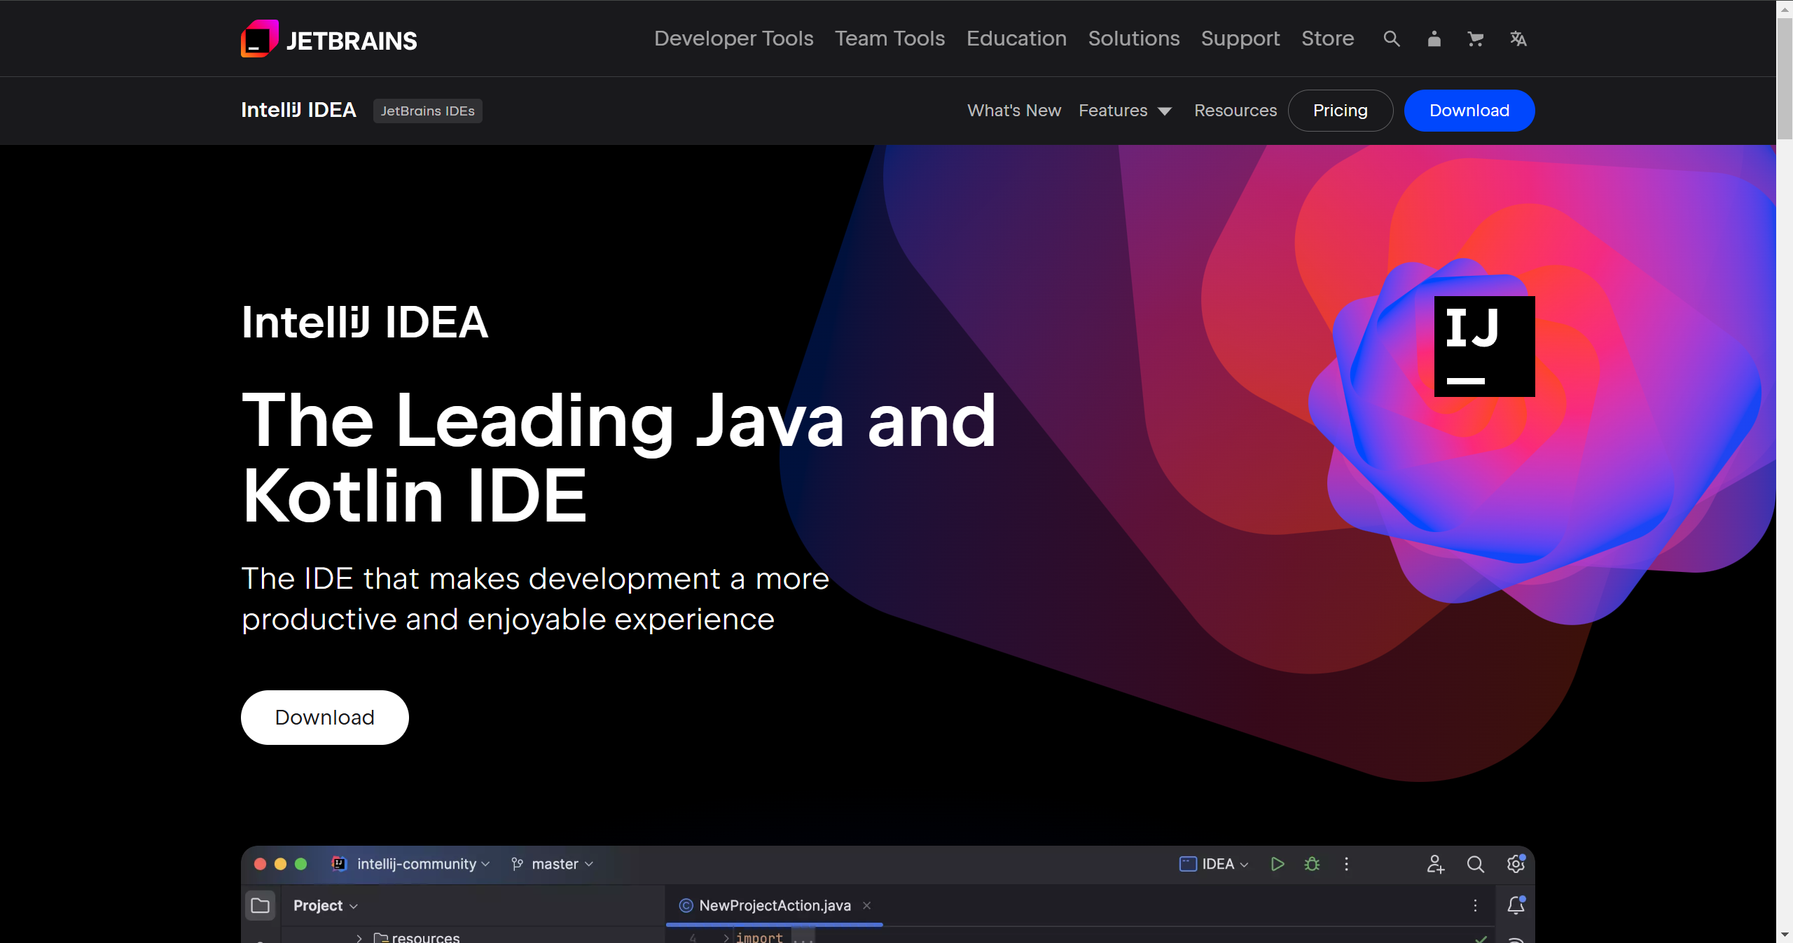
Task: Select the NewProjectAction.java editor tab
Action: point(774,905)
